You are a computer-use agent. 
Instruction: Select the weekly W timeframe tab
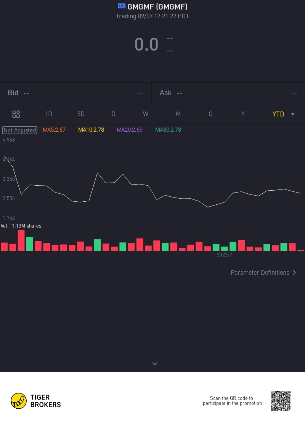click(x=146, y=114)
